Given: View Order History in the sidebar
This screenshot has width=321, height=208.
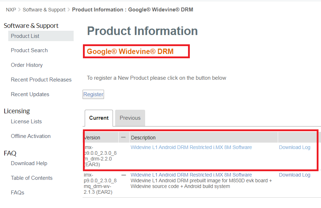Looking at the screenshot, I should tap(27, 65).
